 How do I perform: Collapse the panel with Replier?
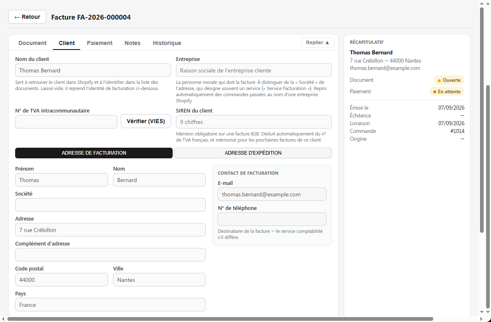click(318, 43)
